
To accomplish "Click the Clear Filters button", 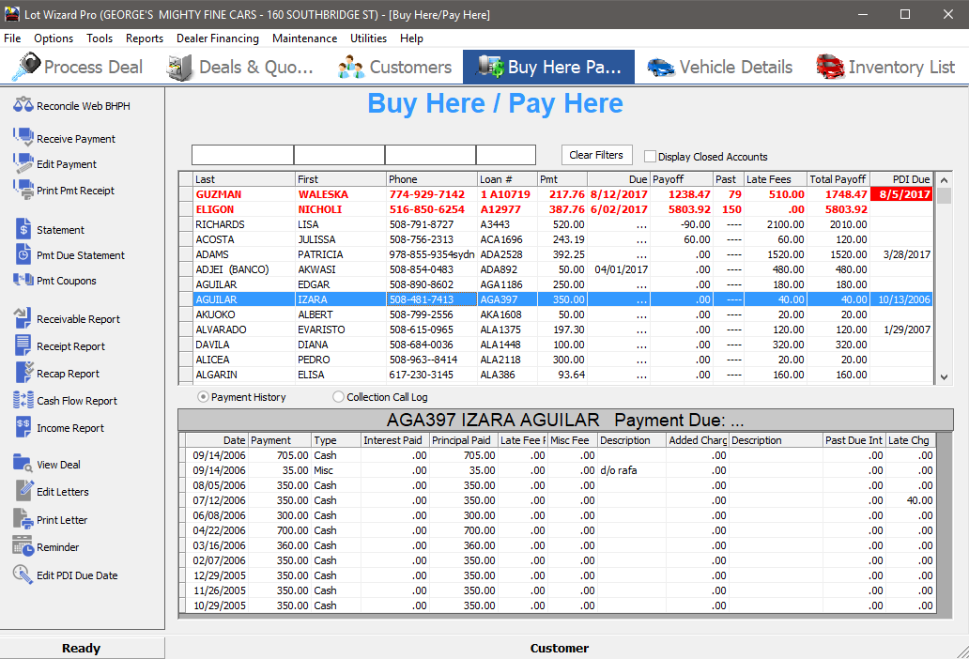I will point(596,154).
